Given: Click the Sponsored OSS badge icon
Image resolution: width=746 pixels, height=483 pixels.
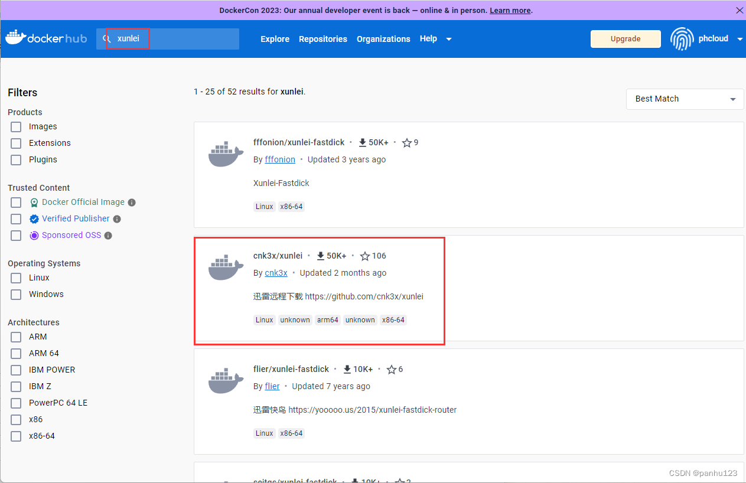Looking at the screenshot, I should coord(34,236).
